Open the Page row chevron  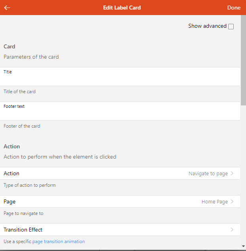pyautogui.click(x=232, y=201)
